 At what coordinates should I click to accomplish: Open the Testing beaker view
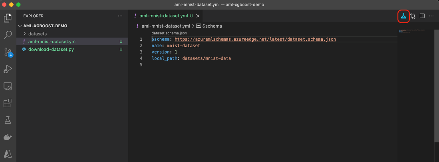pos(8,120)
